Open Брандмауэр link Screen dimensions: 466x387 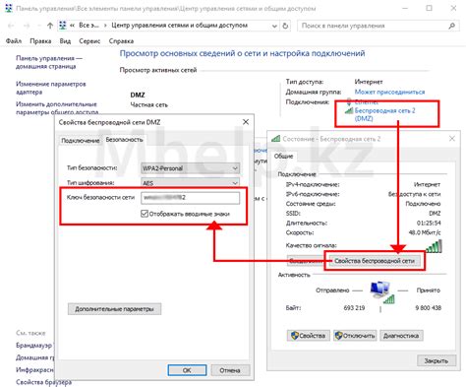tap(34, 346)
